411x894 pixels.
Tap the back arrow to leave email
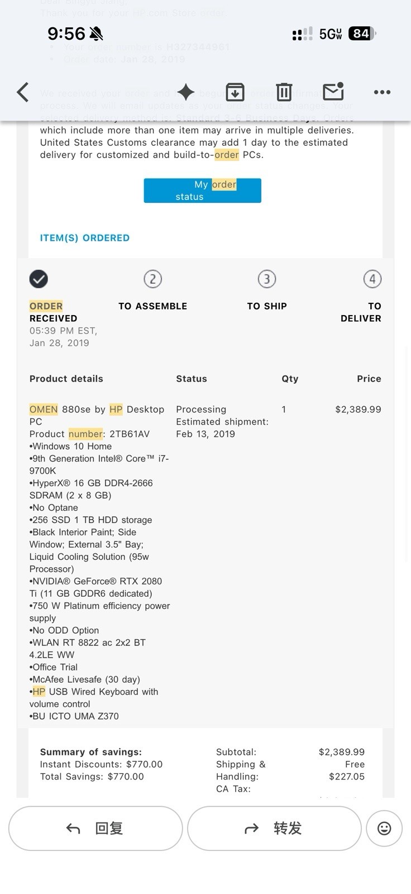click(x=22, y=92)
